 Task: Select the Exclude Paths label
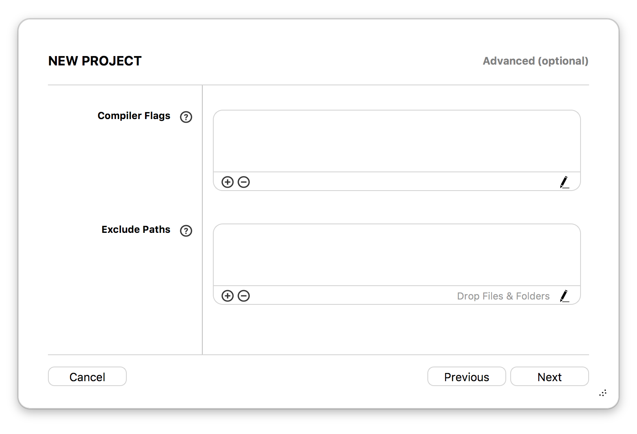(x=136, y=230)
